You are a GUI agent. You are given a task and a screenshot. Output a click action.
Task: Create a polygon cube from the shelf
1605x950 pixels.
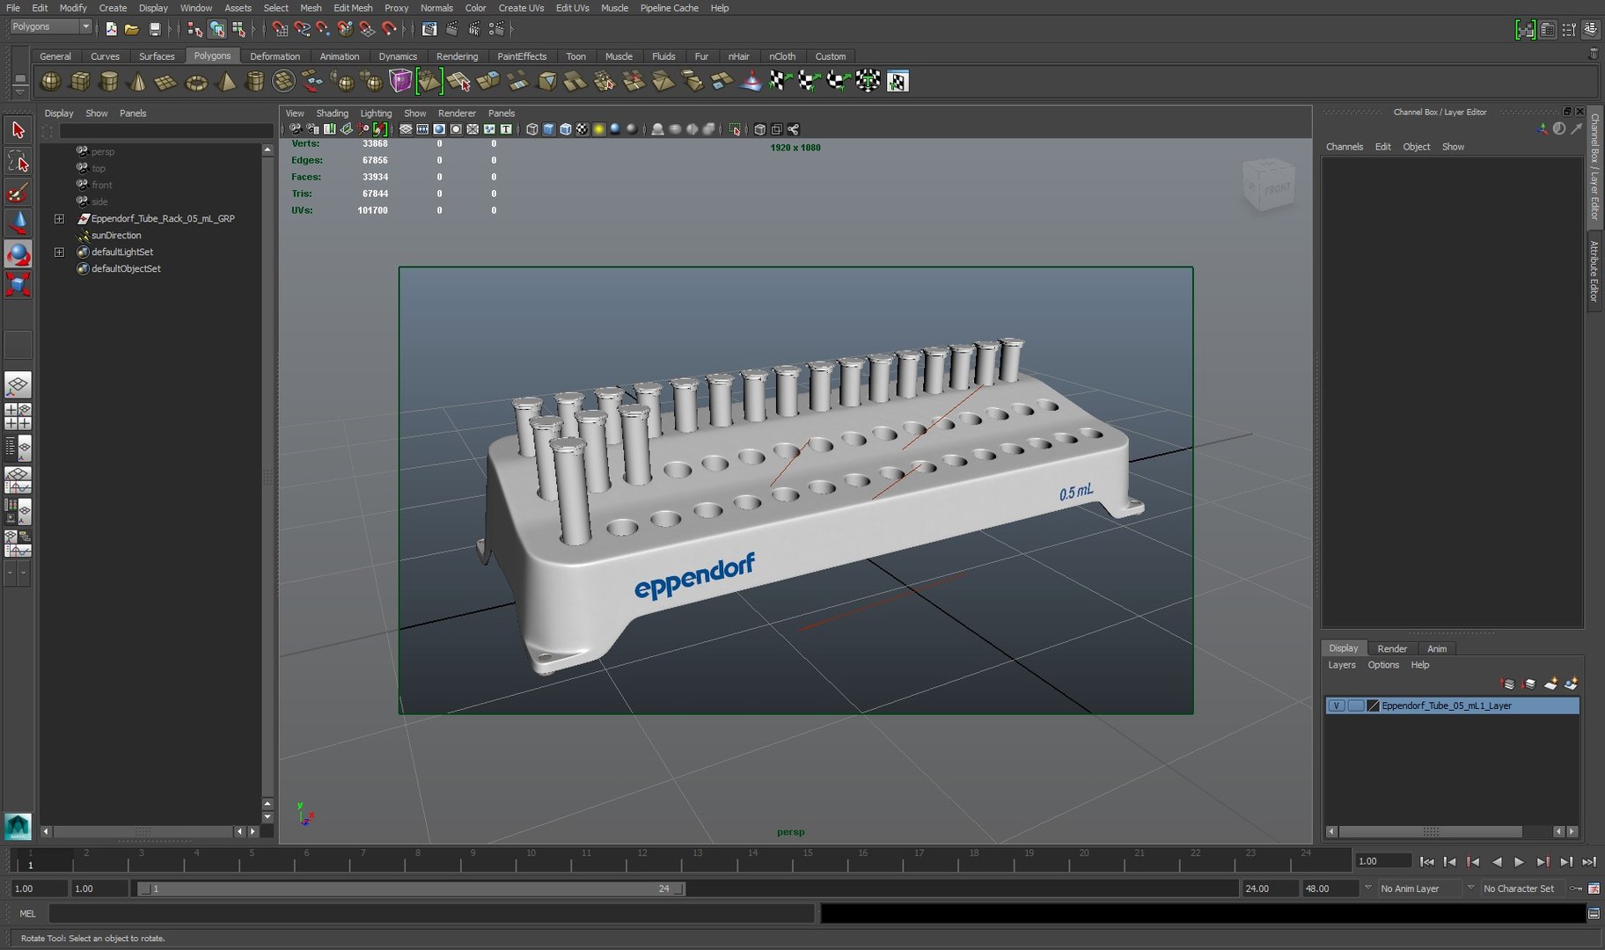(80, 82)
